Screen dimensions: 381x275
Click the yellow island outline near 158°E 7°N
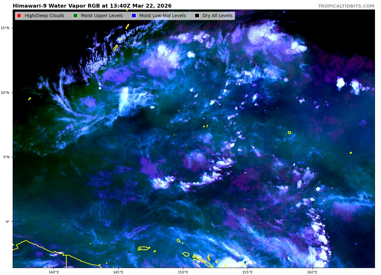[x=289, y=133]
